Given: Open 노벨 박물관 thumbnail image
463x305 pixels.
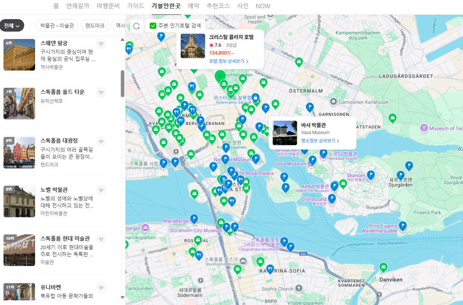Looking at the screenshot, I should pos(19,201).
